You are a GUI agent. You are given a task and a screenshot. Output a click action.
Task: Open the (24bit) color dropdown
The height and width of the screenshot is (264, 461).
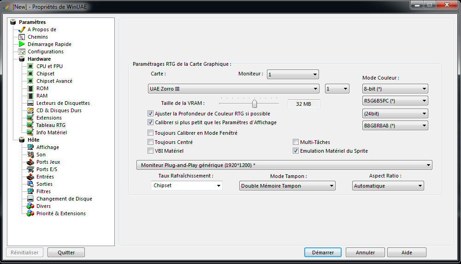click(x=395, y=114)
